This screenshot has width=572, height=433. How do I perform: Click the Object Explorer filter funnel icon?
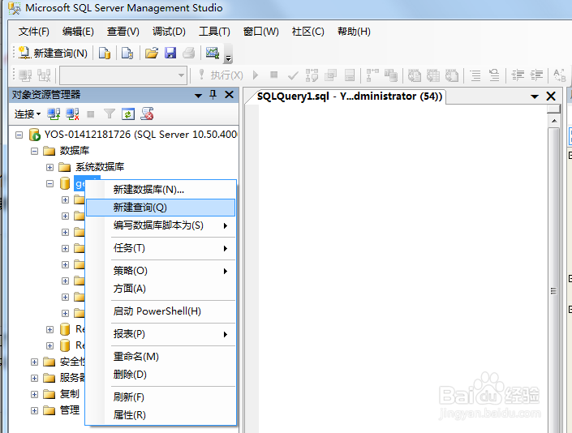(109, 114)
